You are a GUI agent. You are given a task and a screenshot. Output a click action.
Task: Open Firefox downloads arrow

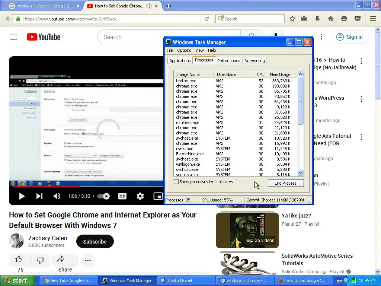pos(317,19)
